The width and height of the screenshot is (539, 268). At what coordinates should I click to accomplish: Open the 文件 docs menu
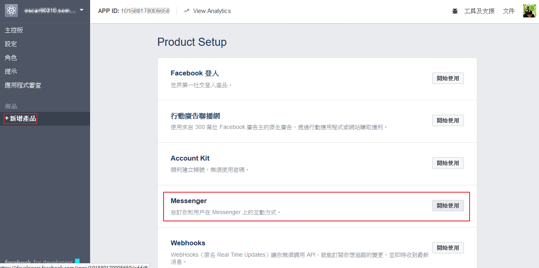[509, 11]
